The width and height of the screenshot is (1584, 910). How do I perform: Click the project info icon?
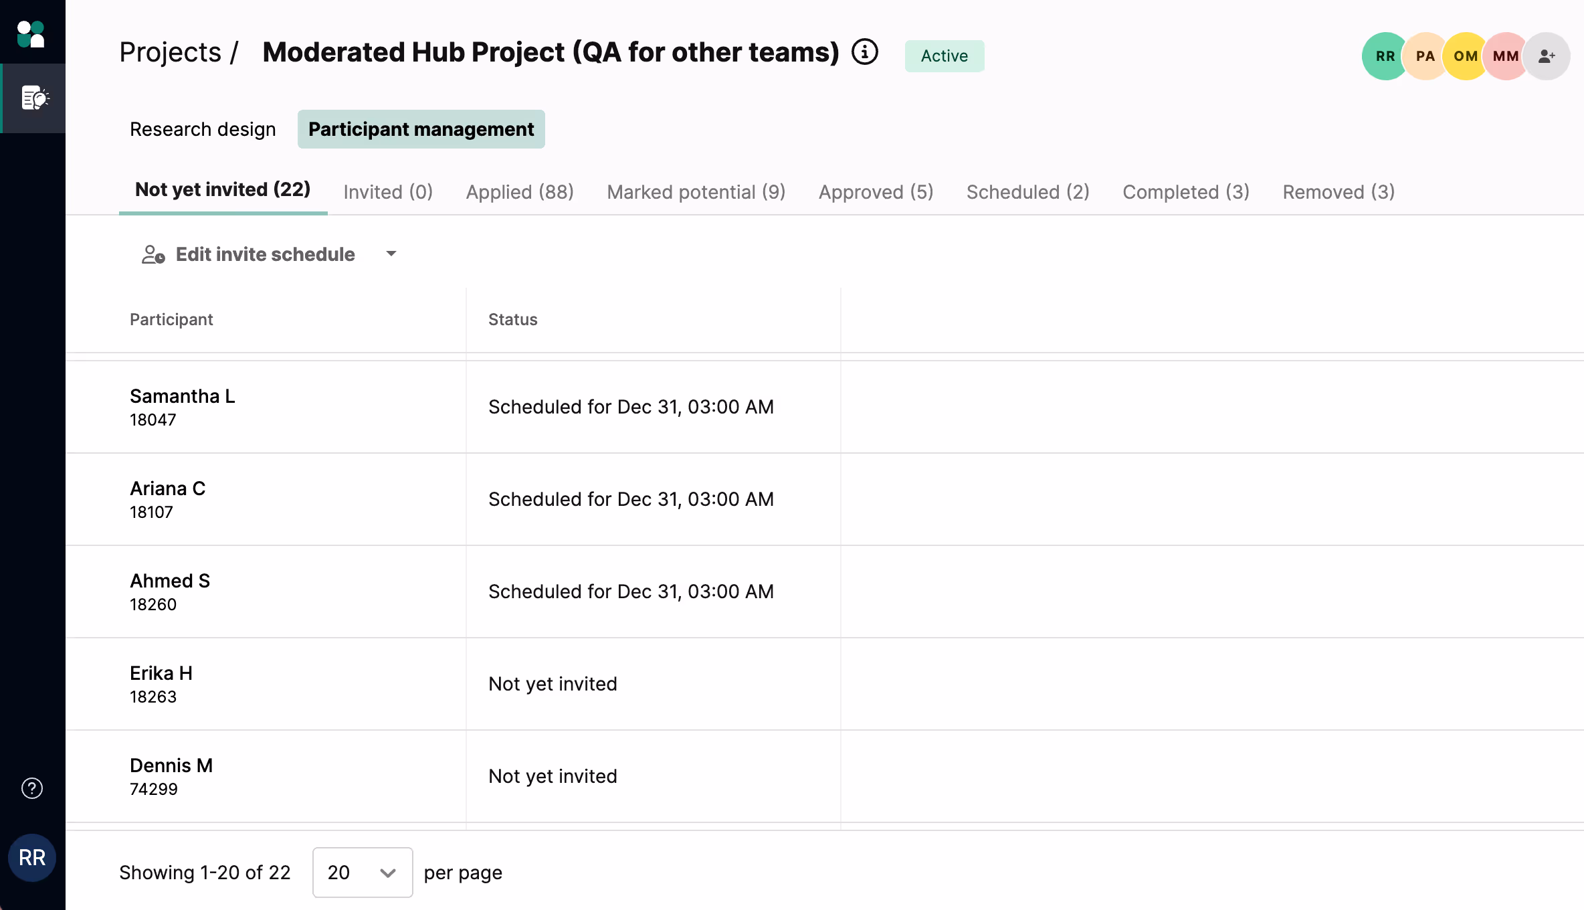(864, 52)
